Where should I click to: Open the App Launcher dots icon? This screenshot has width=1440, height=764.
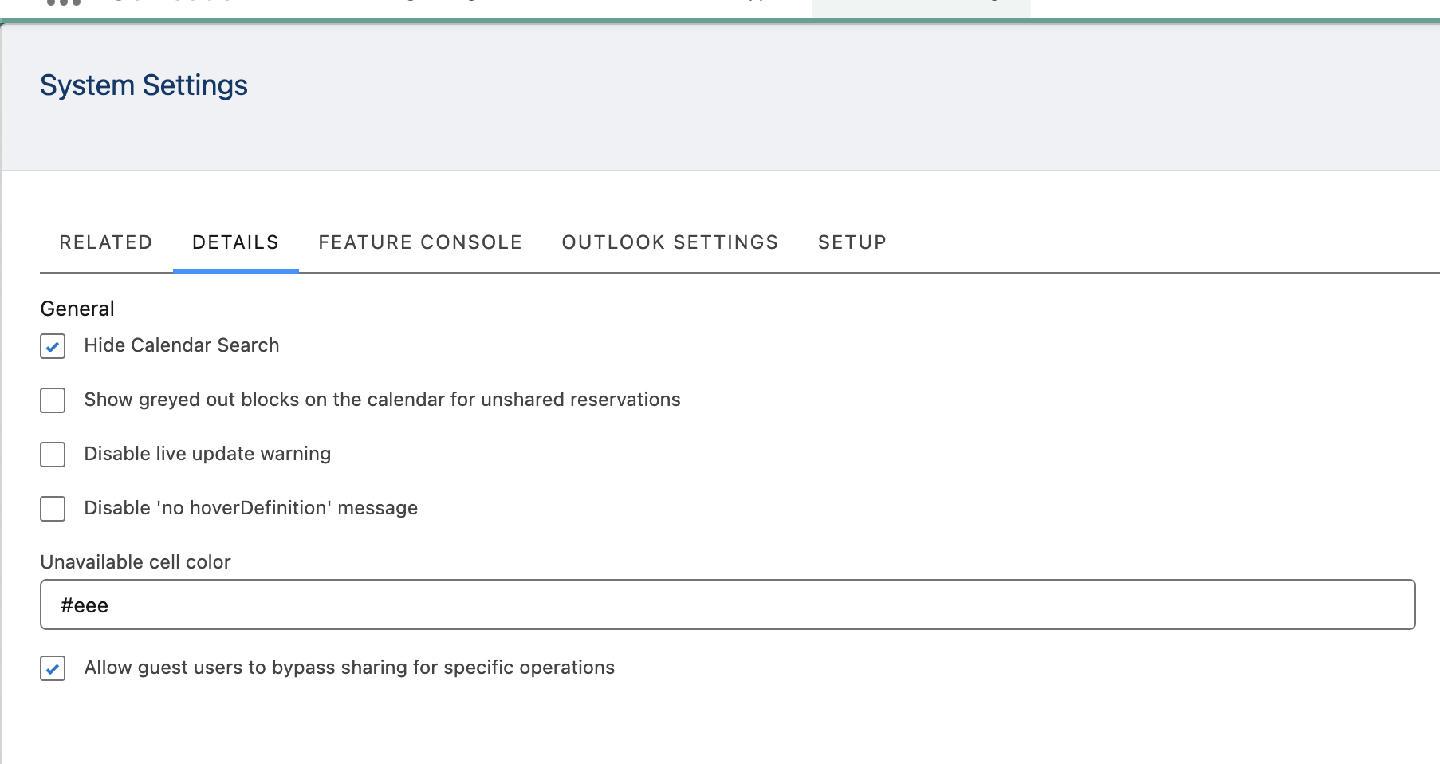tap(64, 2)
